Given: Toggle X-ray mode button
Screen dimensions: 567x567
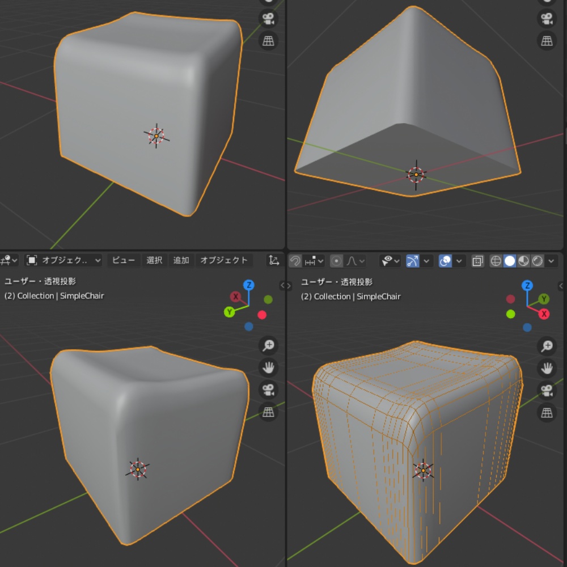Looking at the screenshot, I should (477, 261).
